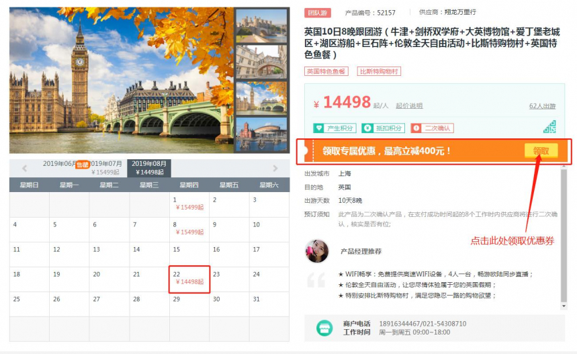
Task: Click the product title text
Action: [x=433, y=43]
